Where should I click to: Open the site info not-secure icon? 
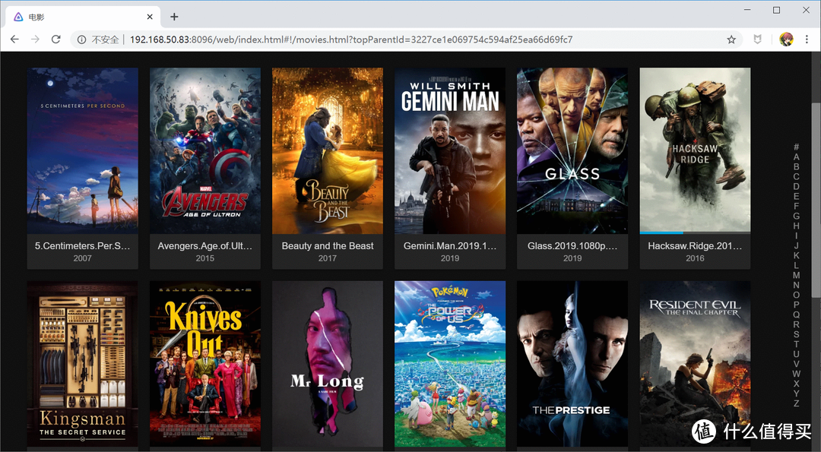pos(81,40)
